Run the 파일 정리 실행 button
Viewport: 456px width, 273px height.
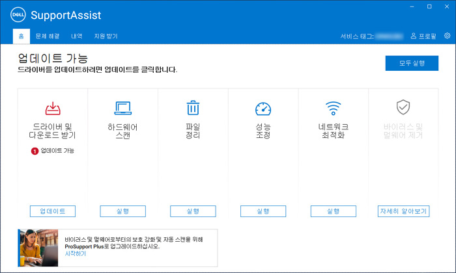point(193,211)
